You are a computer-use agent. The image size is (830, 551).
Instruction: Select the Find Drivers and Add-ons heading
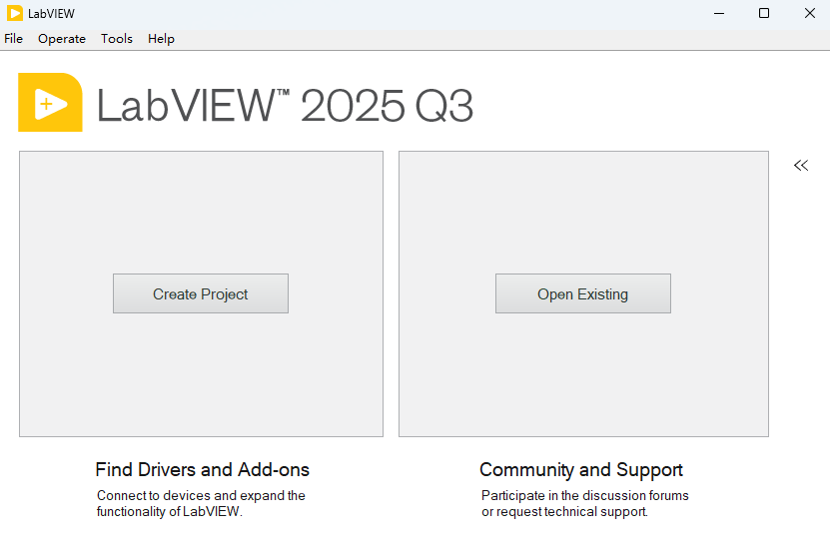click(202, 469)
